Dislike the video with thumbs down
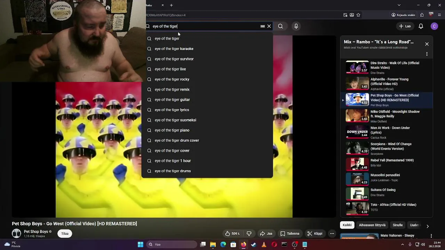This screenshot has height=250, width=445. pos(249,234)
